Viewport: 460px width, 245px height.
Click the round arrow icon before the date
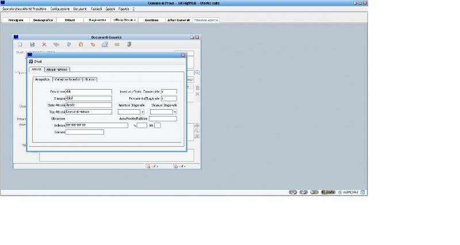pyautogui.click(x=340, y=193)
